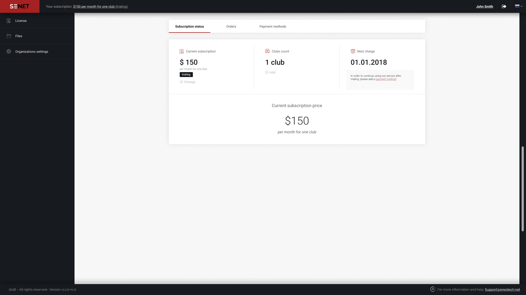Click the Clubs count icon
526x295 pixels.
click(x=267, y=51)
